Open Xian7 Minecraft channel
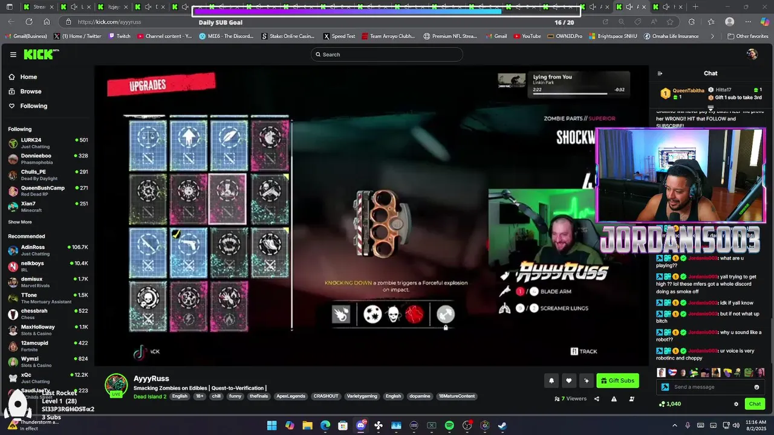 coord(47,207)
